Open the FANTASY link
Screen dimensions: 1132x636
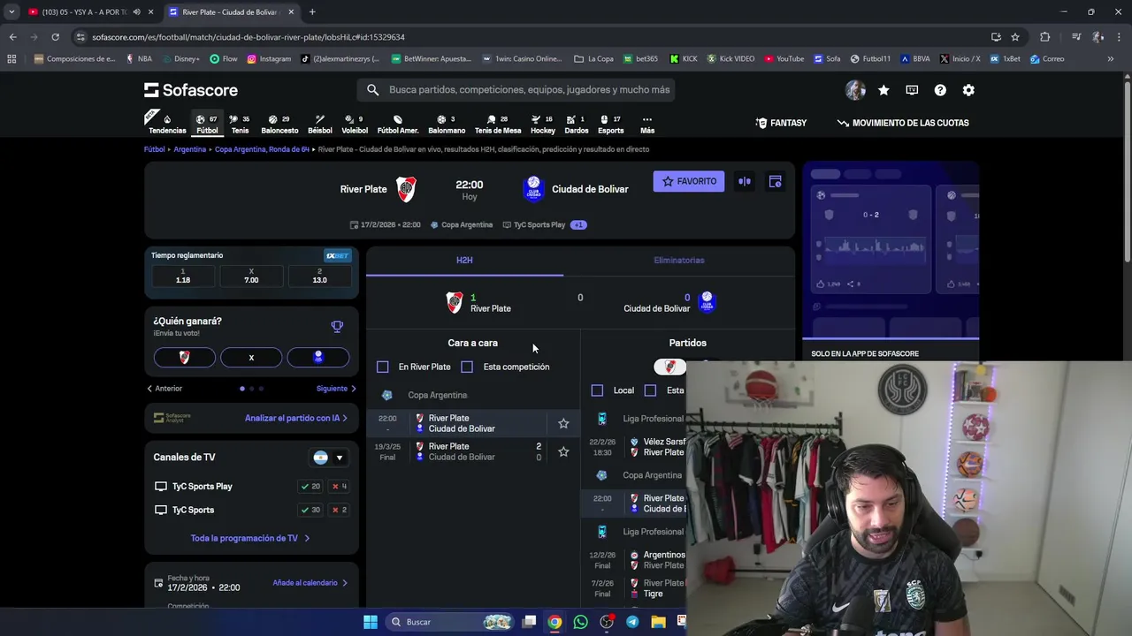click(781, 123)
